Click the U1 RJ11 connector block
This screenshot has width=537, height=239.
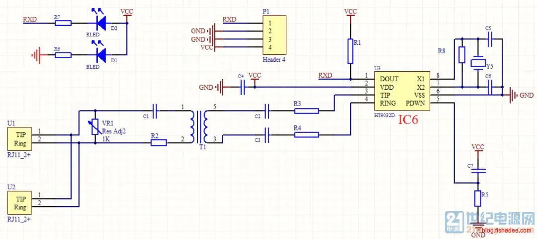pos(20,138)
